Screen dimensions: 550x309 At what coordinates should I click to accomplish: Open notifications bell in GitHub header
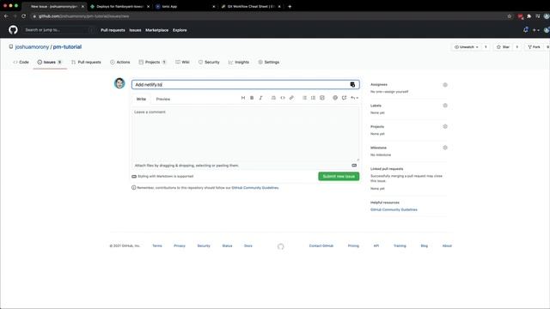525,30
